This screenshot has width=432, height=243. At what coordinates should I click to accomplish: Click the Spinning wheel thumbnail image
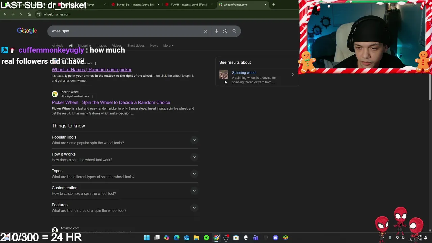click(x=224, y=75)
